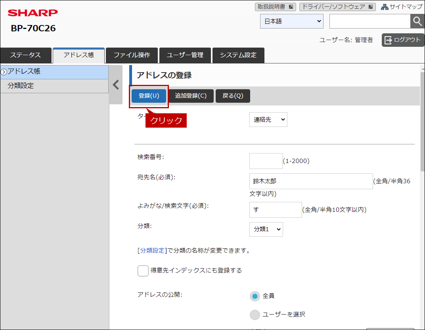Click the 登録(U) button
This screenshot has width=425, height=330.
(x=149, y=96)
